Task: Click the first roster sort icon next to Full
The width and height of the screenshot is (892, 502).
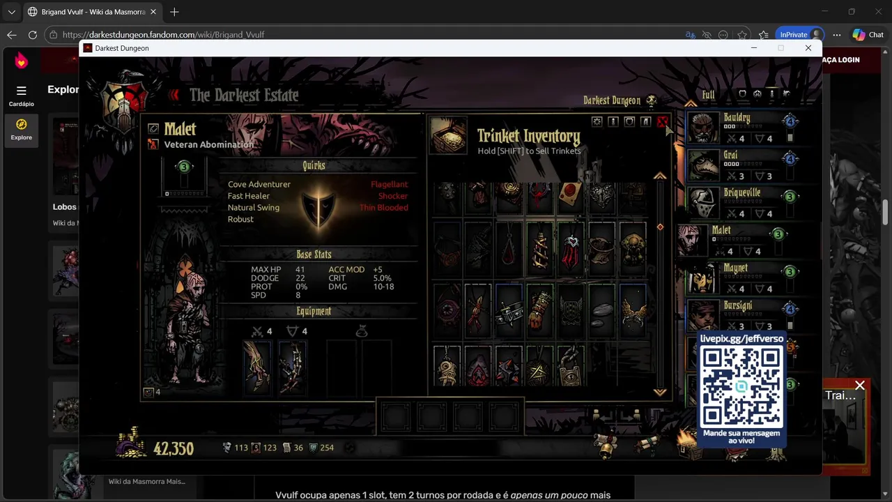Action: (742, 94)
